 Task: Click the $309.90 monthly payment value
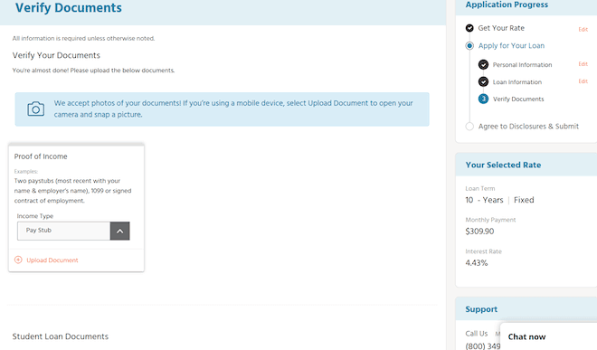pyautogui.click(x=479, y=232)
